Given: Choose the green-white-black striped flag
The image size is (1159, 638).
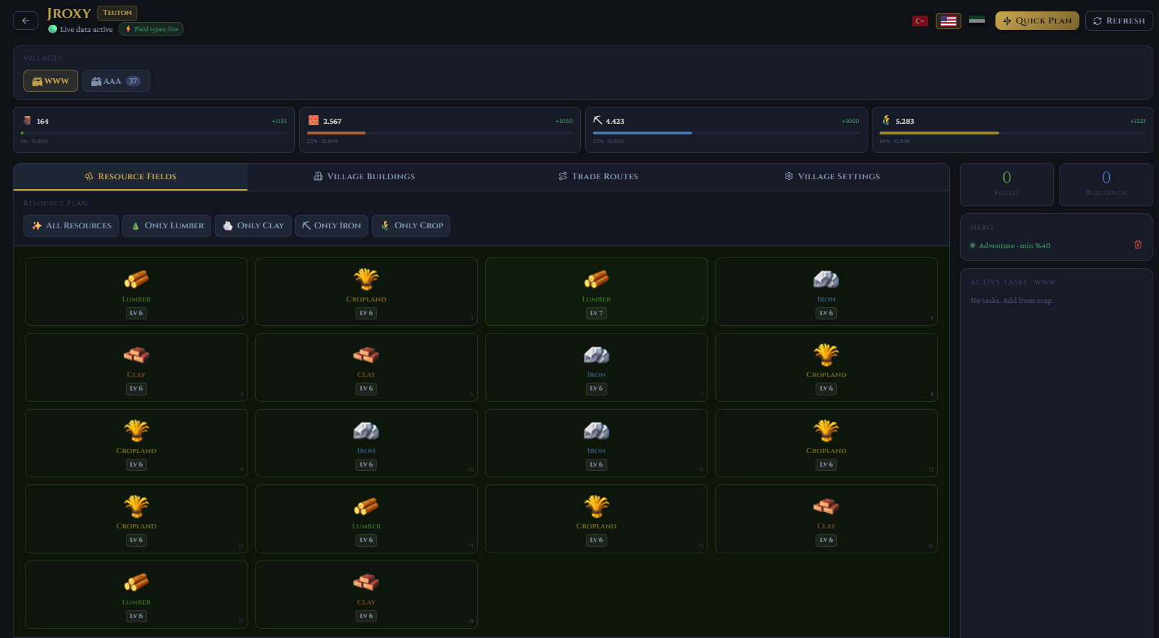Looking at the screenshot, I should (x=977, y=20).
